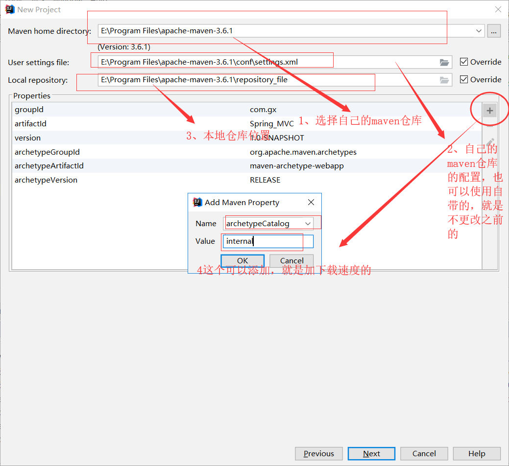Cancel the Add Maven Property dialog
This screenshot has height=466, width=509.
pos(291,261)
